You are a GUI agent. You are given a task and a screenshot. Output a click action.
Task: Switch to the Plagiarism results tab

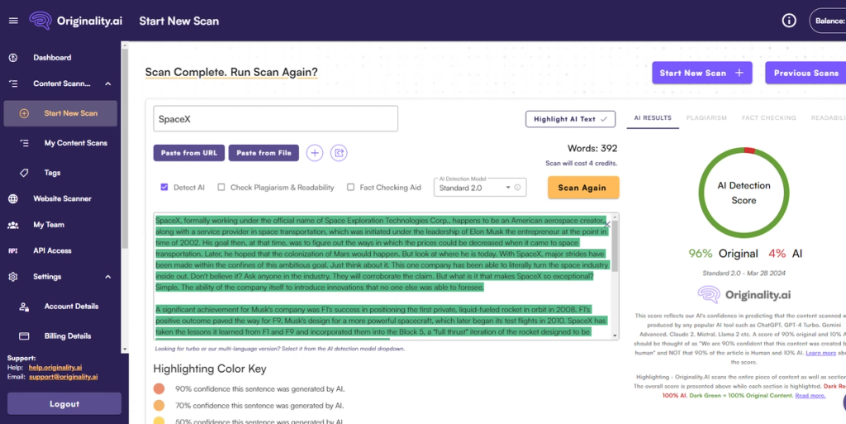706,117
